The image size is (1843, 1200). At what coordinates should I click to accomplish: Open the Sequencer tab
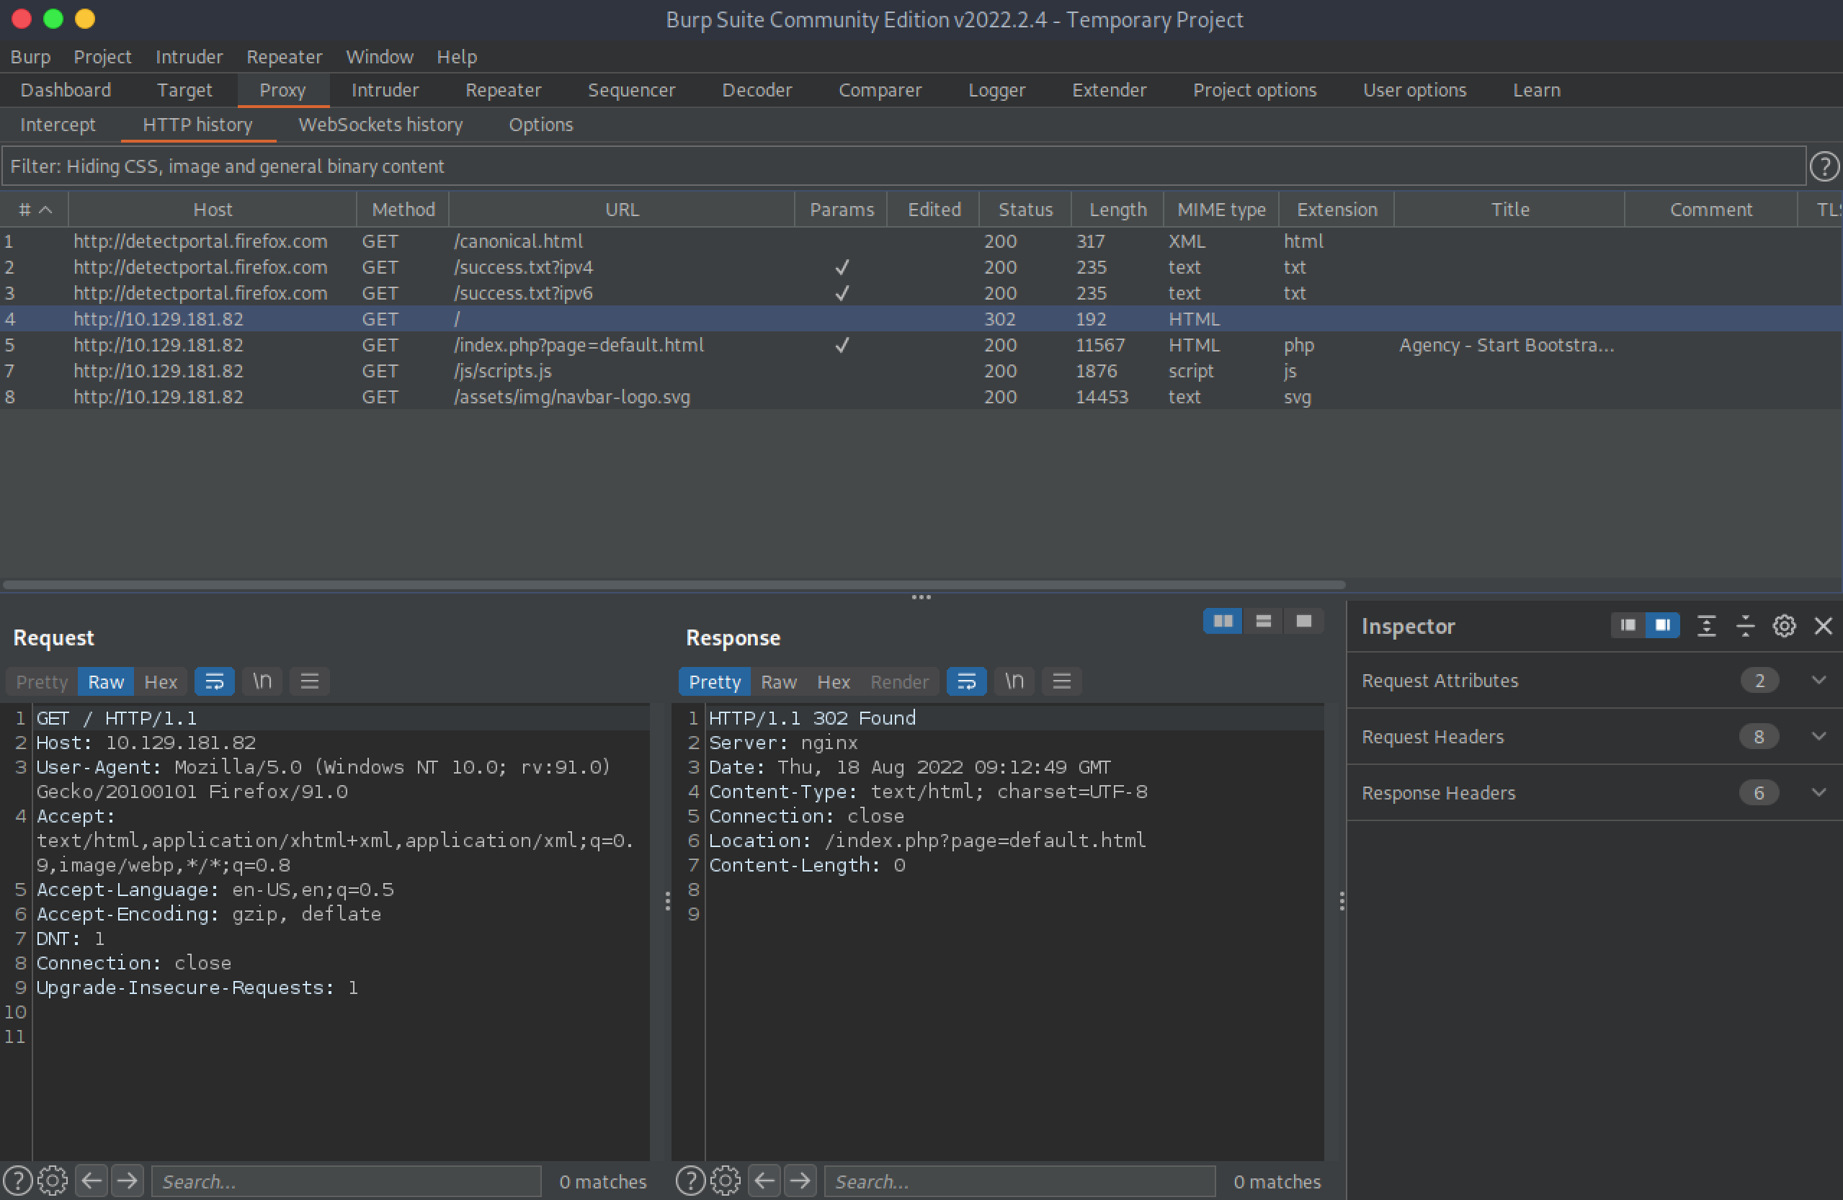(631, 90)
